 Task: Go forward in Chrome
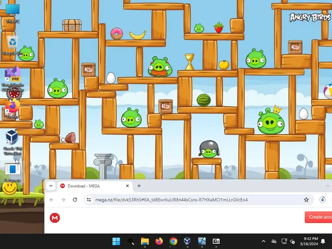coord(63,200)
